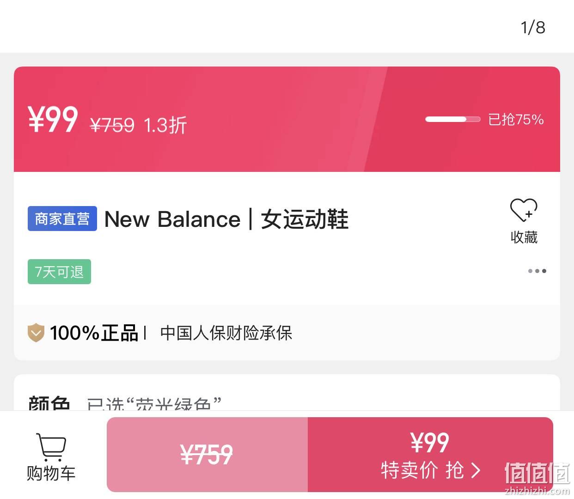This screenshot has width=574, height=499.
Task: Tap the 1.3折 discount label
Action: coord(165,125)
